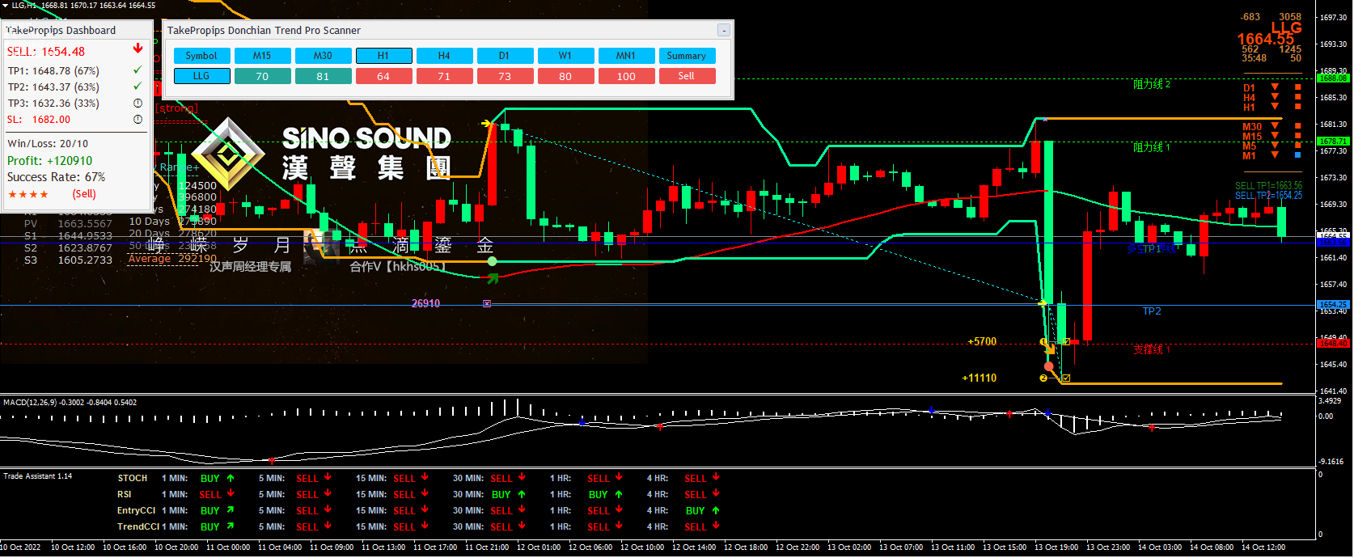
Task: Click the 12 Oct 10:00 time axis label
Action: tap(641, 547)
